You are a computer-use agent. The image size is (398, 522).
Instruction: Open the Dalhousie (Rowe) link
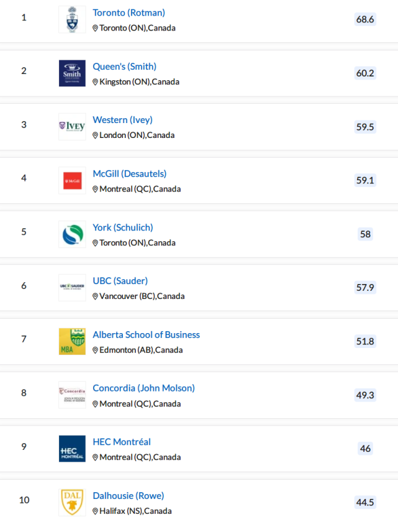(129, 496)
